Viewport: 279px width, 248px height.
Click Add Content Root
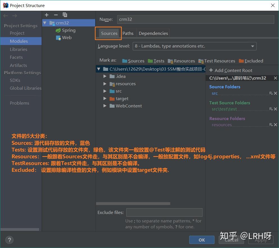tap(230, 70)
